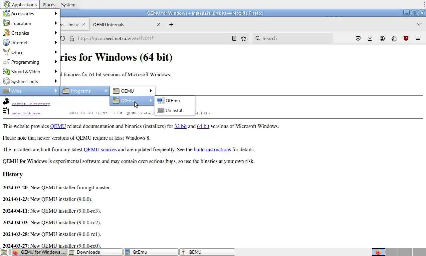Click the Applications menu button
This screenshot has height=256, width=426.
[20, 5]
